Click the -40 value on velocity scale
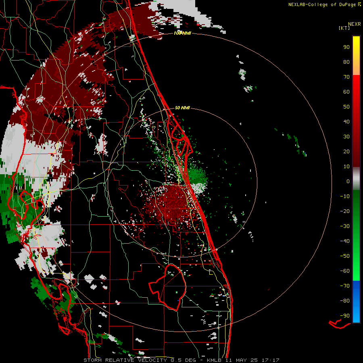This screenshot has height=363, width=363. (x=345, y=241)
